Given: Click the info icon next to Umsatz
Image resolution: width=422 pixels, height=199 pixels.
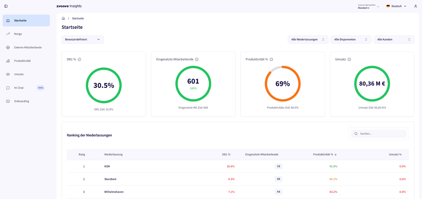Looking at the screenshot, I should (349, 59).
